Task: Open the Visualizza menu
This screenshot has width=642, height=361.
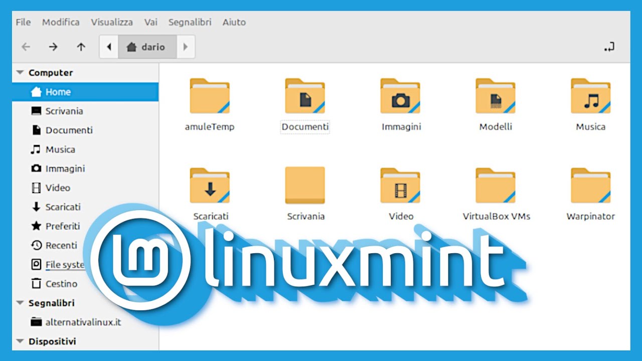Action: tap(112, 22)
